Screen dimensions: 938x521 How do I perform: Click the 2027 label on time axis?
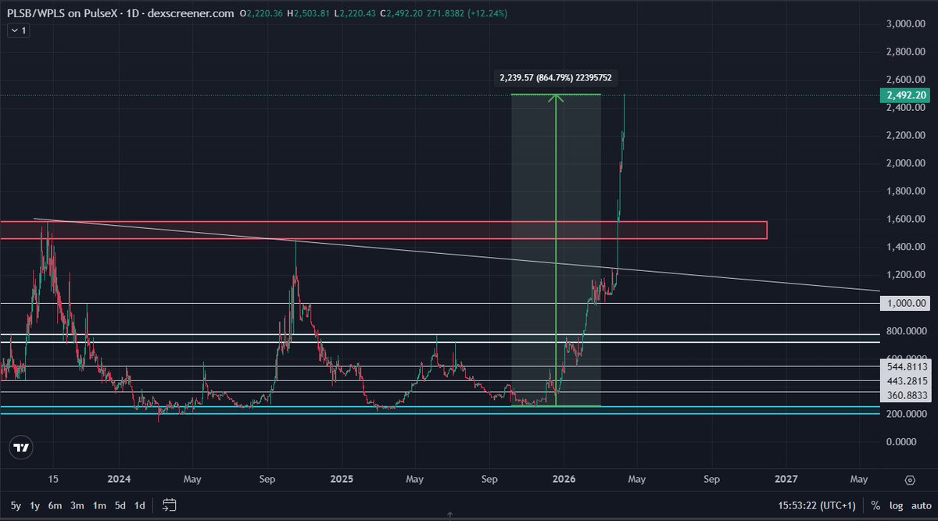click(x=786, y=478)
